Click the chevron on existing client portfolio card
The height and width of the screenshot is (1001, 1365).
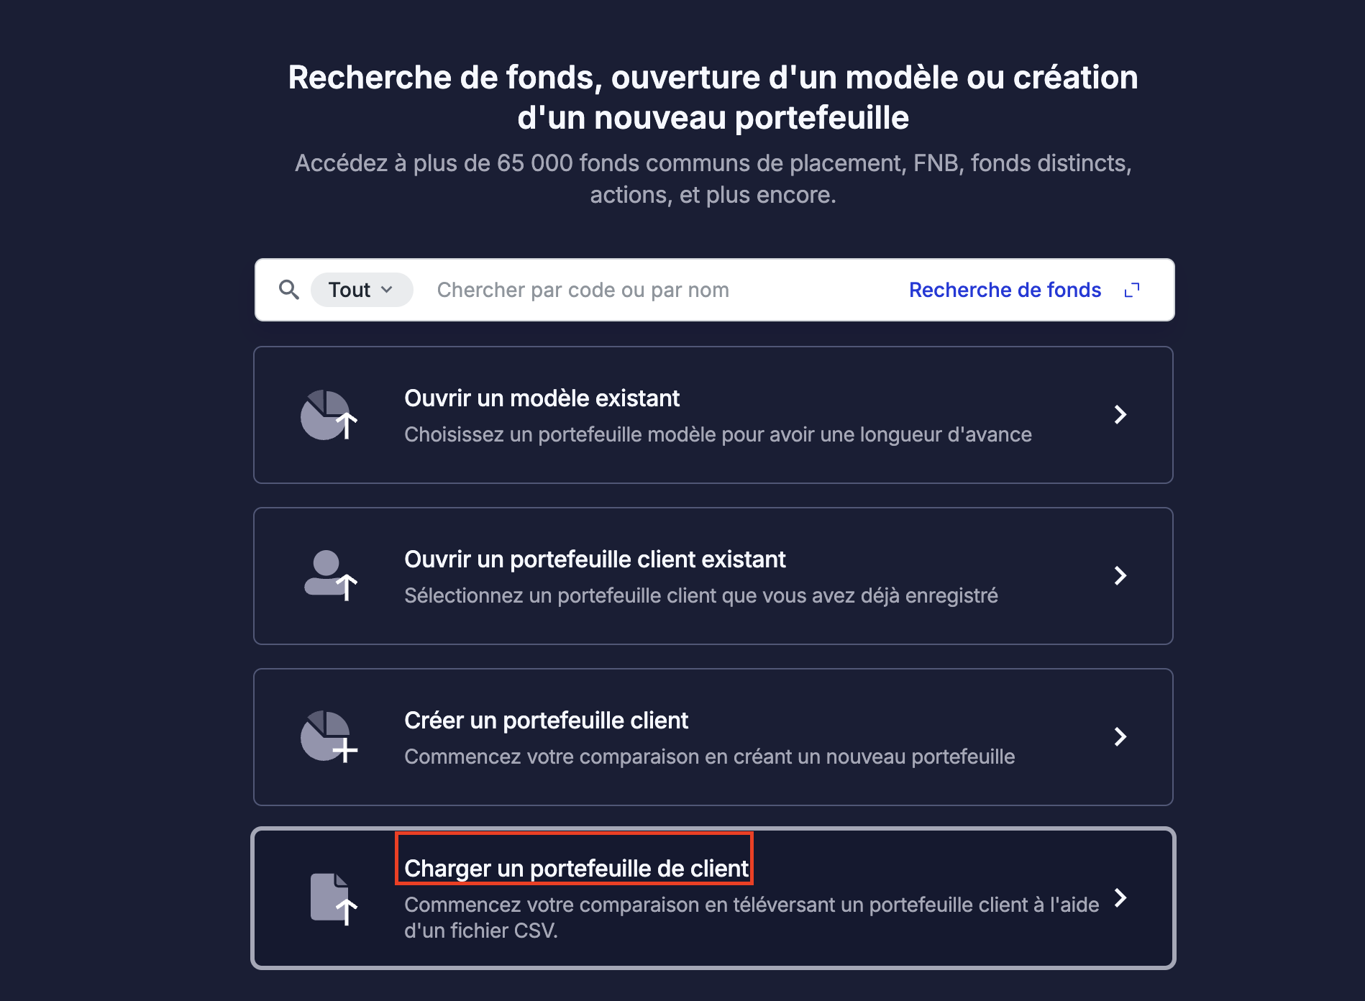1120,575
